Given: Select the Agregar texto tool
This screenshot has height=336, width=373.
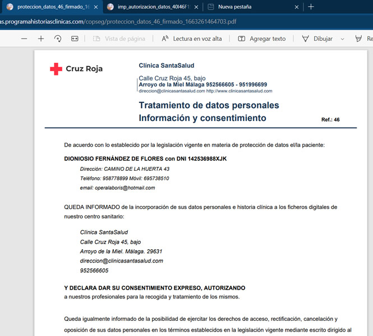Looking at the screenshot, I should 261,39.
